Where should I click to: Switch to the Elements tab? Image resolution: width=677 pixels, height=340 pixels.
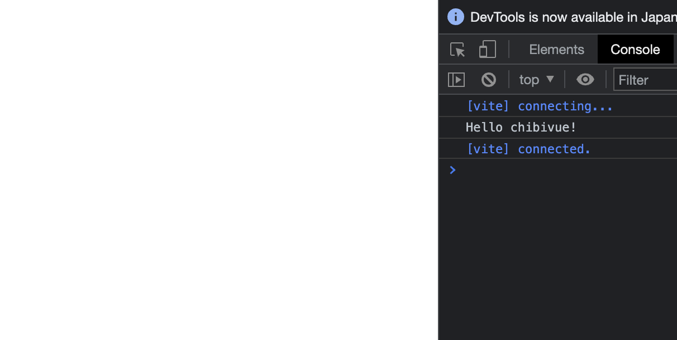point(556,49)
